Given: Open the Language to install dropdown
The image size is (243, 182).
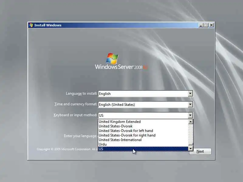Looking at the screenshot, I should point(190,94).
